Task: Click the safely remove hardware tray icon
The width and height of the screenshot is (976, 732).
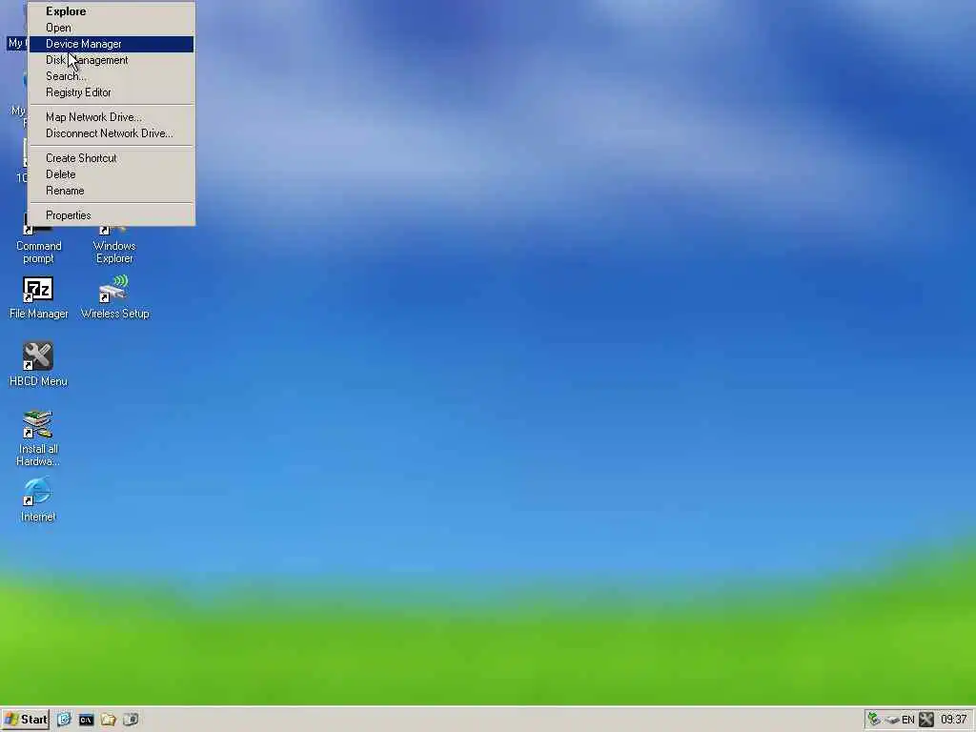Action: coord(892,721)
